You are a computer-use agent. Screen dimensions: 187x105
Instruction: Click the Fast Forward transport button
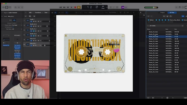point(64,7)
